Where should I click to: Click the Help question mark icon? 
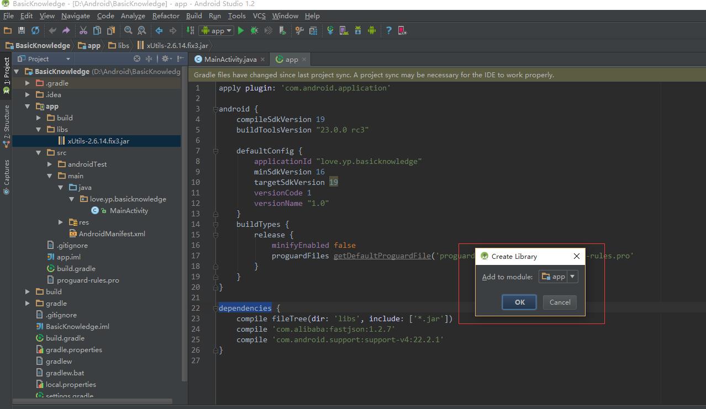[x=389, y=30]
